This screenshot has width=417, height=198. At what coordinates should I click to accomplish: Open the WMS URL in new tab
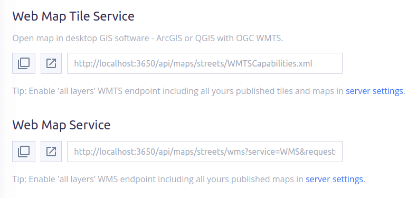click(51, 152)
